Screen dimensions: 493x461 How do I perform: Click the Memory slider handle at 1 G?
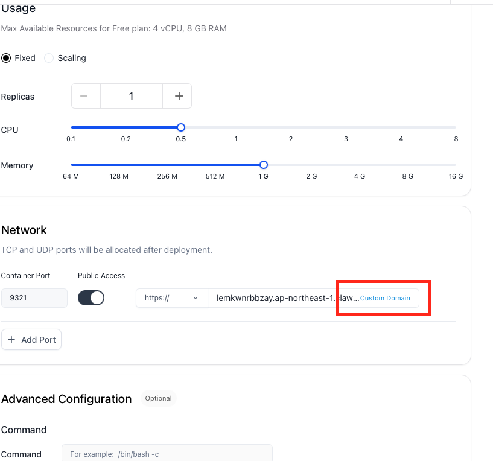pos(263,165)
